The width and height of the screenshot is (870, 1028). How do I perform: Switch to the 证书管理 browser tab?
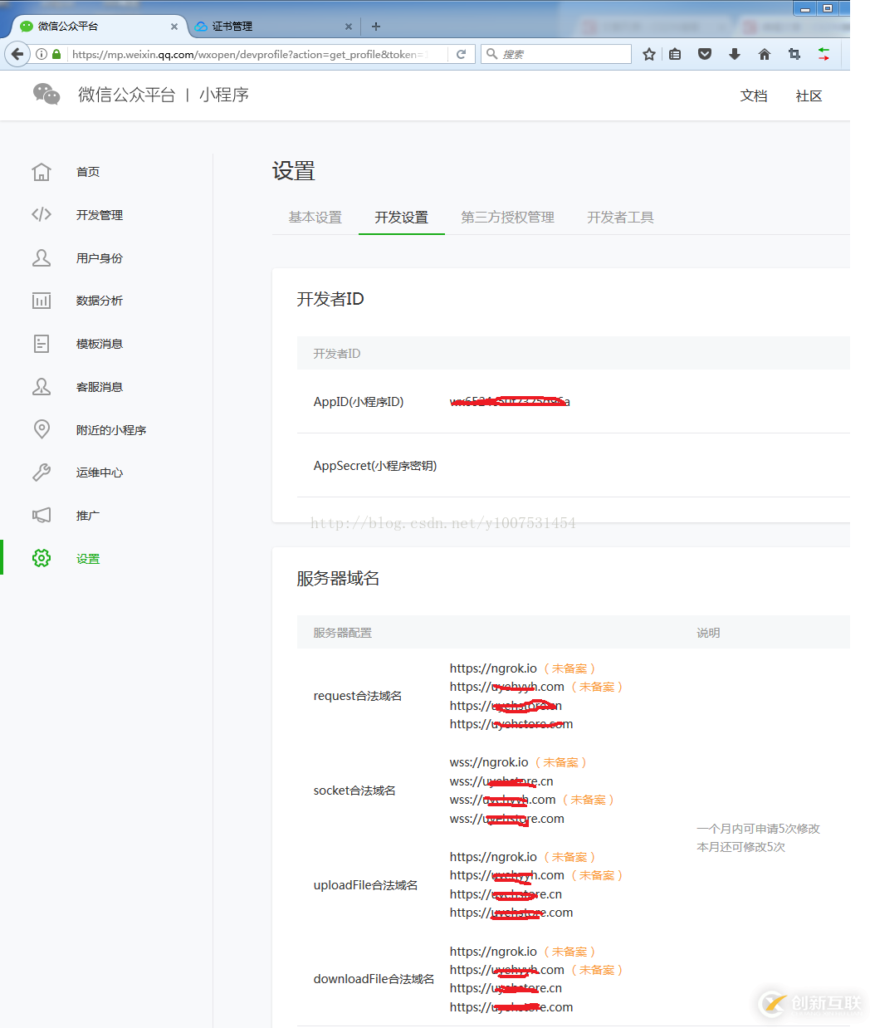[x=274, y=27]
